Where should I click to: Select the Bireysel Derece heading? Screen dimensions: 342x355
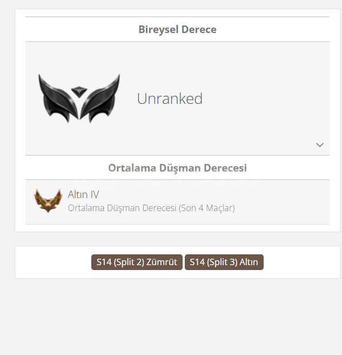tap(177, 29)
